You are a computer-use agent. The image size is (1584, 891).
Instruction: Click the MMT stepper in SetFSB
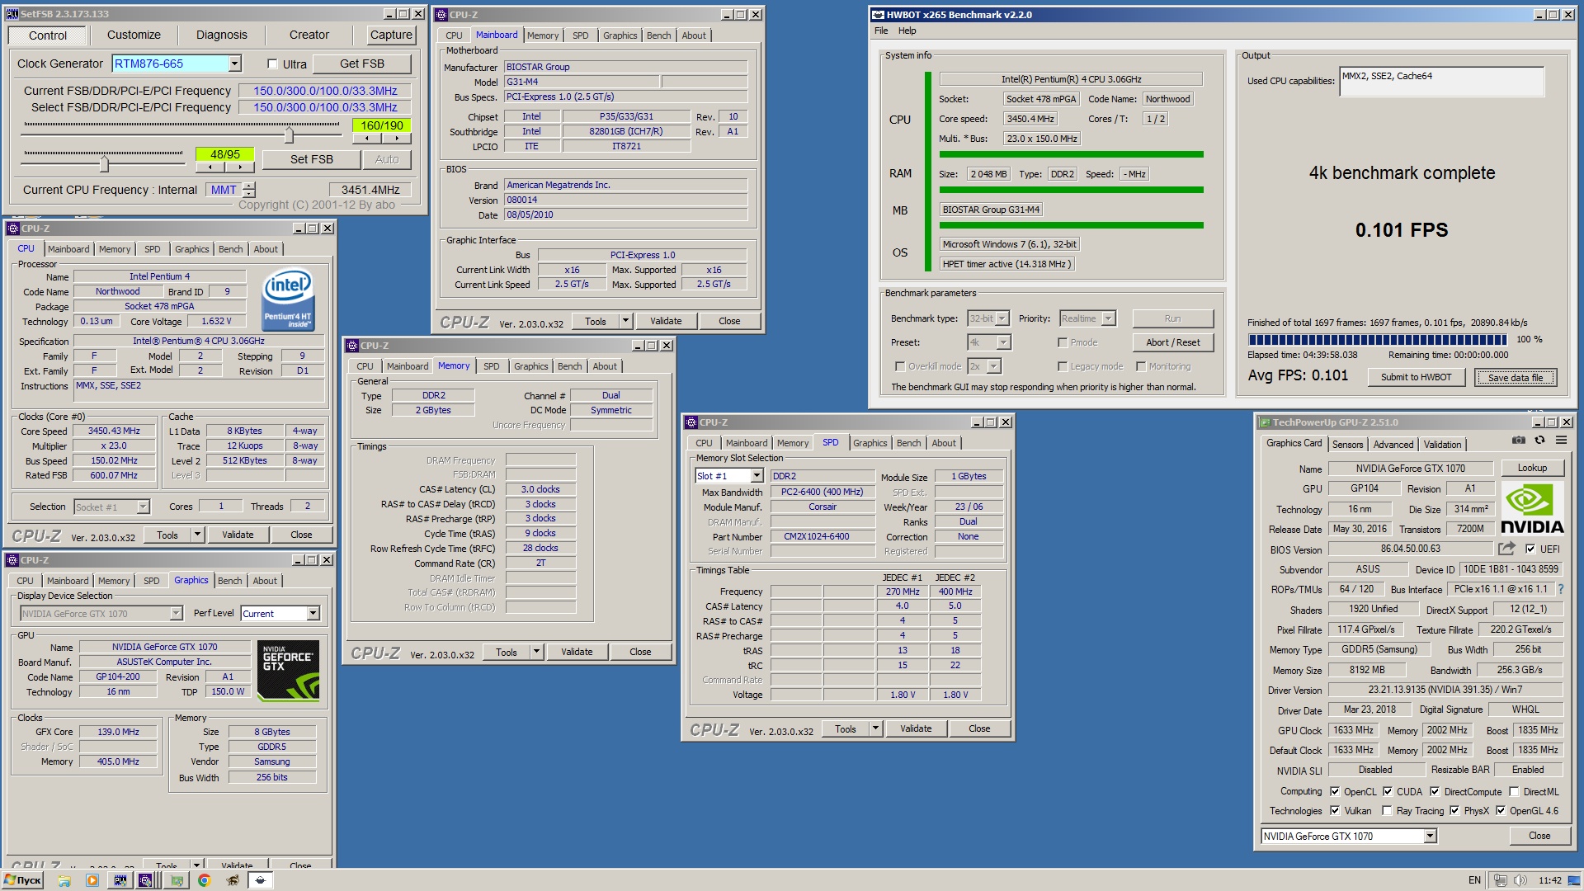tap(250, 190)
